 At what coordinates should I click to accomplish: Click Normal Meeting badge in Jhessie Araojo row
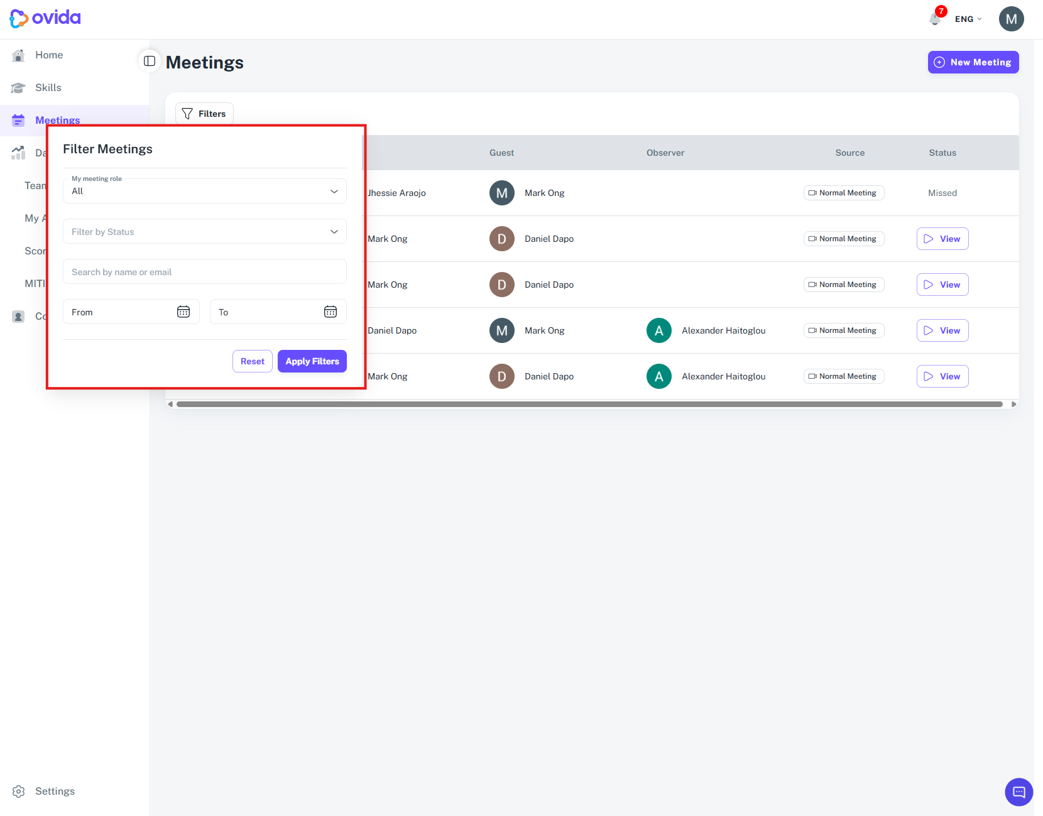point(844,193)
